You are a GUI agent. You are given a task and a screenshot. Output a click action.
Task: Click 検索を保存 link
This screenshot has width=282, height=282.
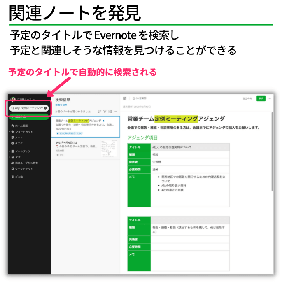[61, 105]
